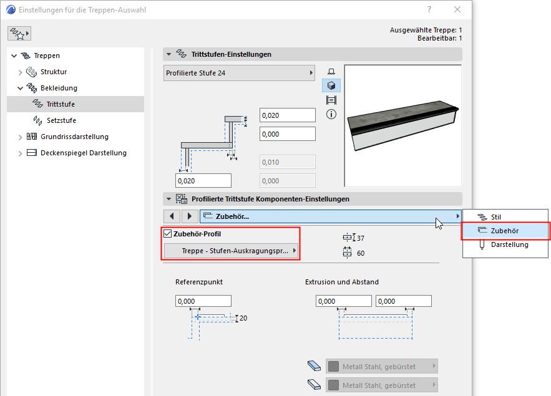Open the lower Metall Stahl, gebürstet dropdown

pos(382,385)
